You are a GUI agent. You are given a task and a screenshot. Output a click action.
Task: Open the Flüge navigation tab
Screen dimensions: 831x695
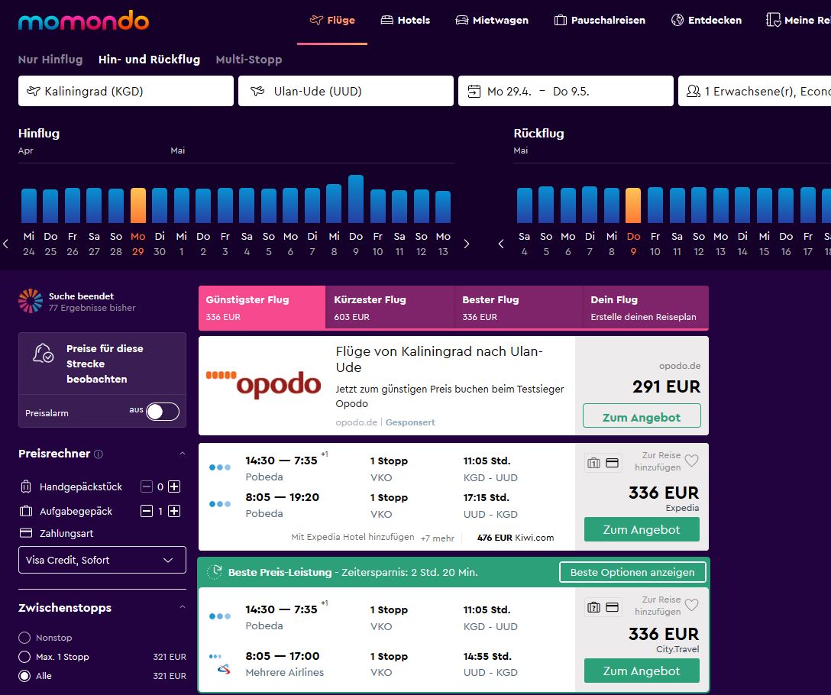point(332,20)
